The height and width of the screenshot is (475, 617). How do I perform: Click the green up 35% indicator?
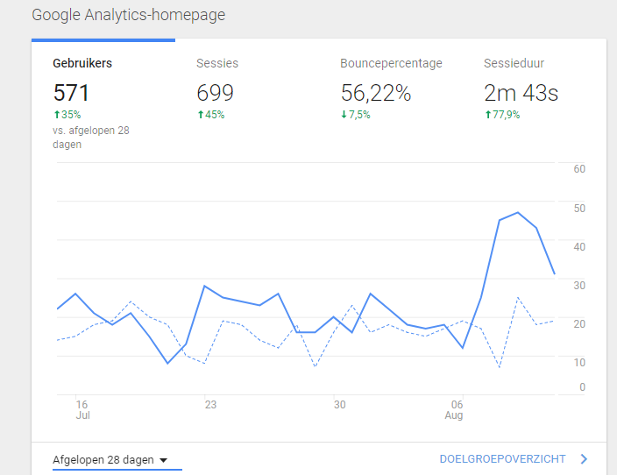(67, 115)
